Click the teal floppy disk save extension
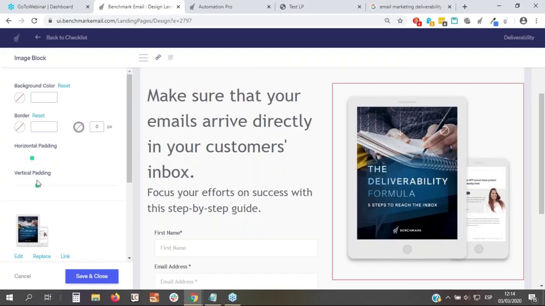This screenshot has width=545, height=306. point(454,20)
